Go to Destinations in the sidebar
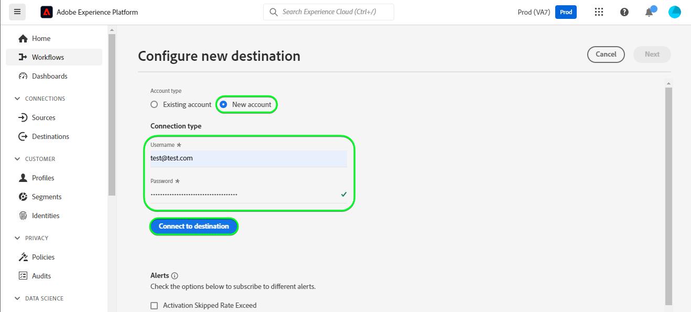 [50, 136]
